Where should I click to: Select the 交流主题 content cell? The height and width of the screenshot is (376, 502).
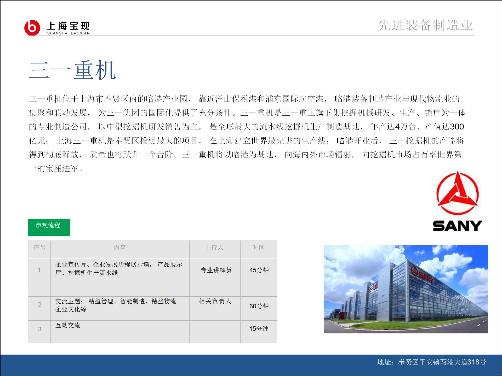click(x=120, y=308)
